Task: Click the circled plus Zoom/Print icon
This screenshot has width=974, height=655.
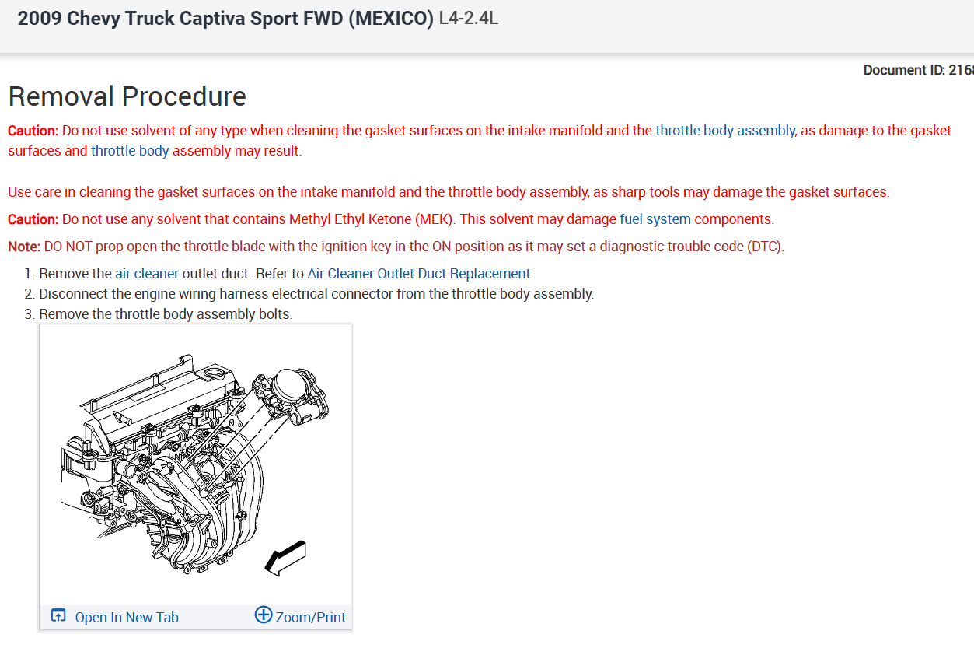Action: (264, 615)
